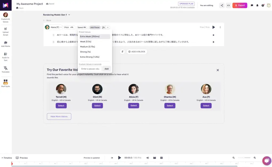Click the pronunciation icon beside Add Pause
Image resolution: width=272 pixels, height=167 pixels.
103,27
